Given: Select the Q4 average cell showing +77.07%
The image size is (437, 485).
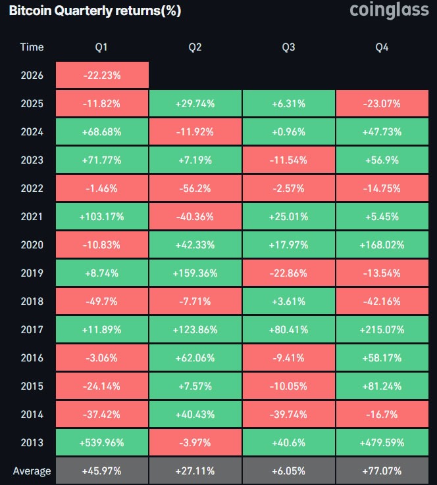Looking at the screenshot, I should [x=382, y=471].
